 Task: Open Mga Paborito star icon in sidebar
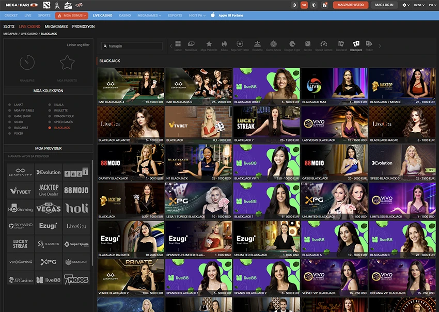tap(67, 64)
